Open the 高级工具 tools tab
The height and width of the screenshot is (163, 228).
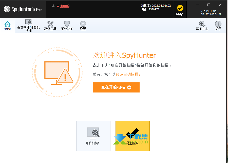click(x=50, y=26)
